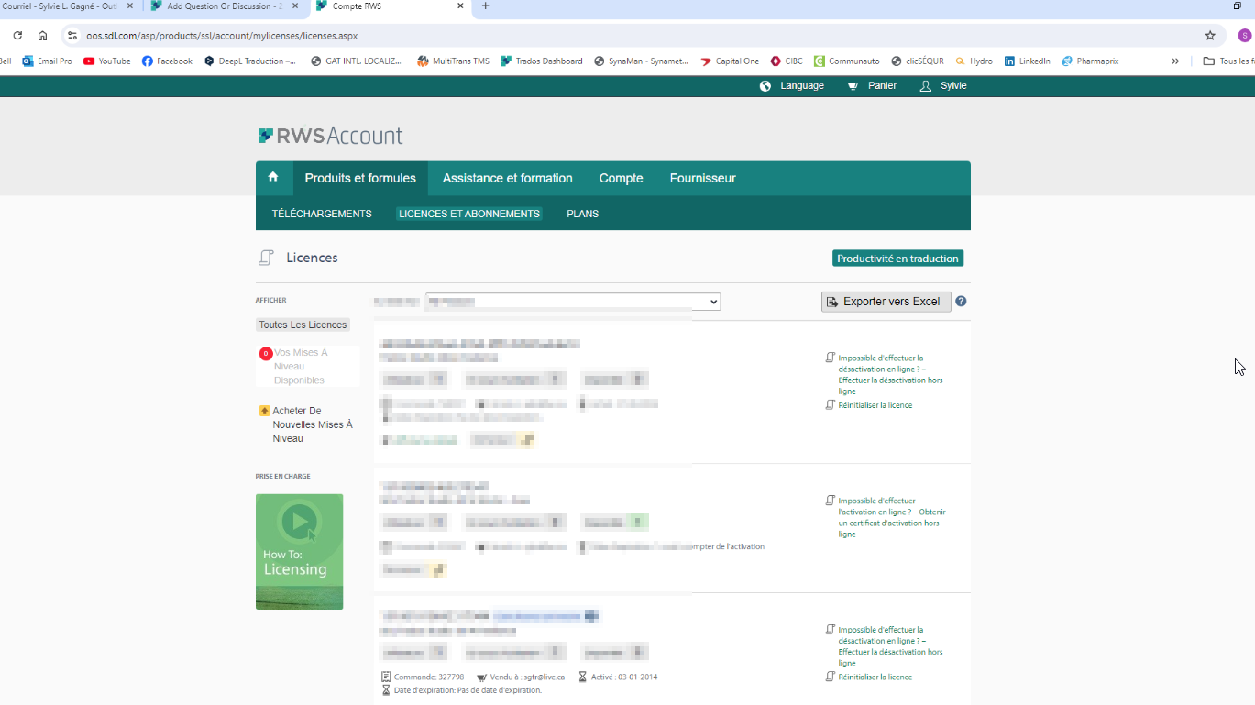Click the help question mark beside Exporter vers Excel

coord(961,302)
